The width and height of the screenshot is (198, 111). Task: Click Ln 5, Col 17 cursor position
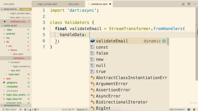(x=68, y=109)
